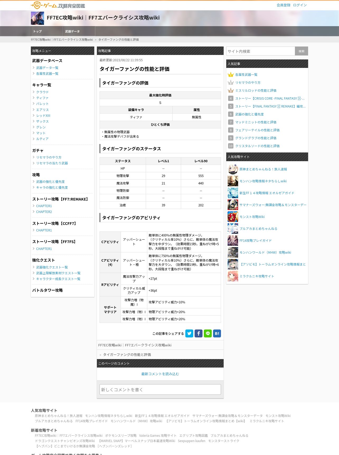Click silver crown rank 2 icon
This screenshot has width=339, height=455.
point(231,82)
